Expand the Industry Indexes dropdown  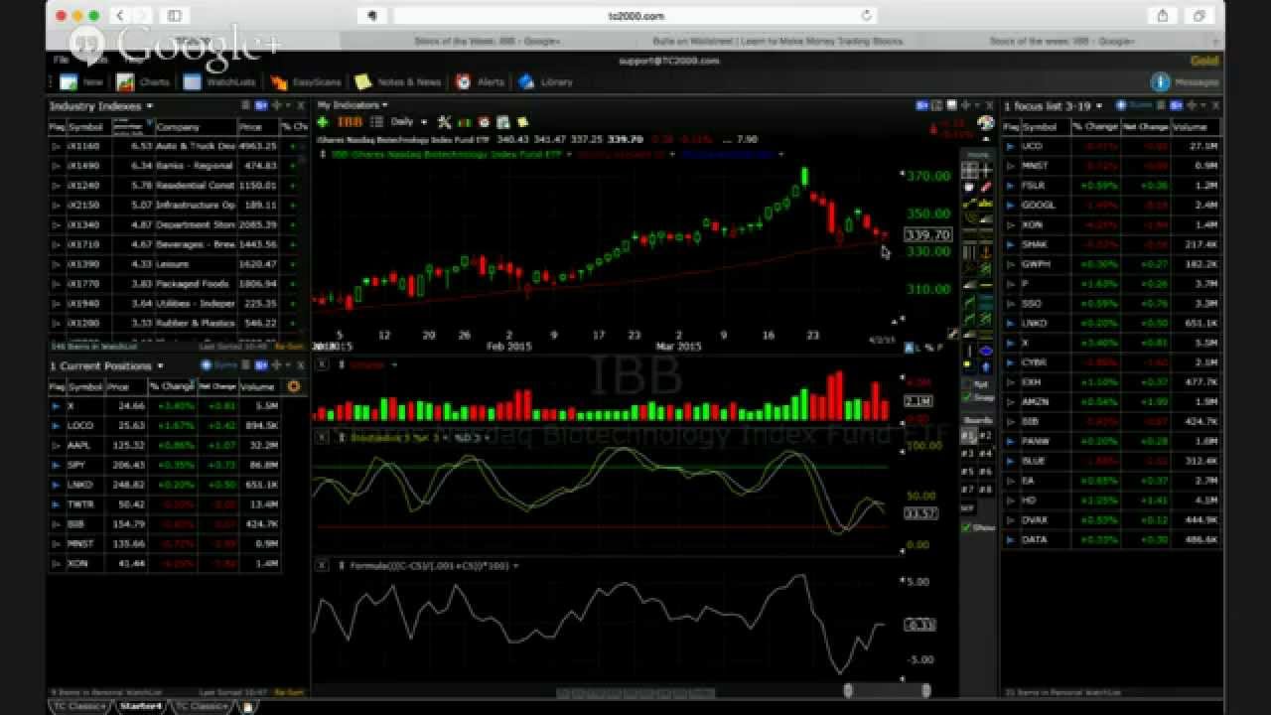[x=150, y=106]
